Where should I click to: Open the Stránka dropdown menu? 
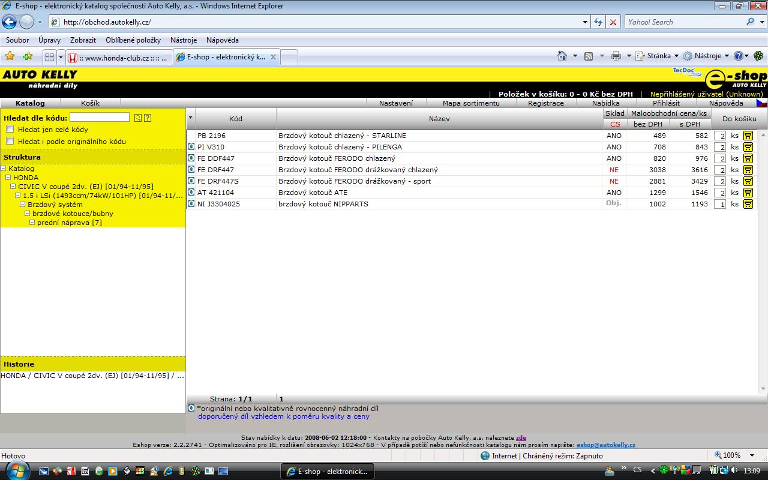[658, 56]
